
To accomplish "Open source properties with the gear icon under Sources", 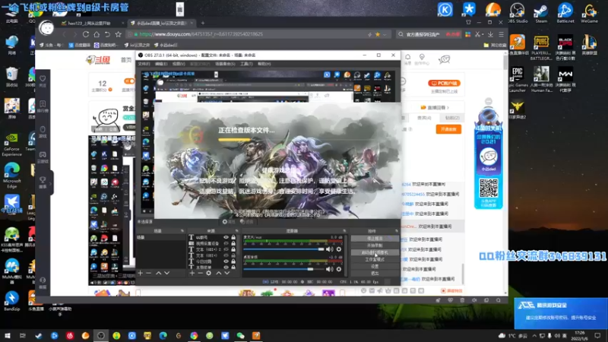I will (x=208, y=273).
